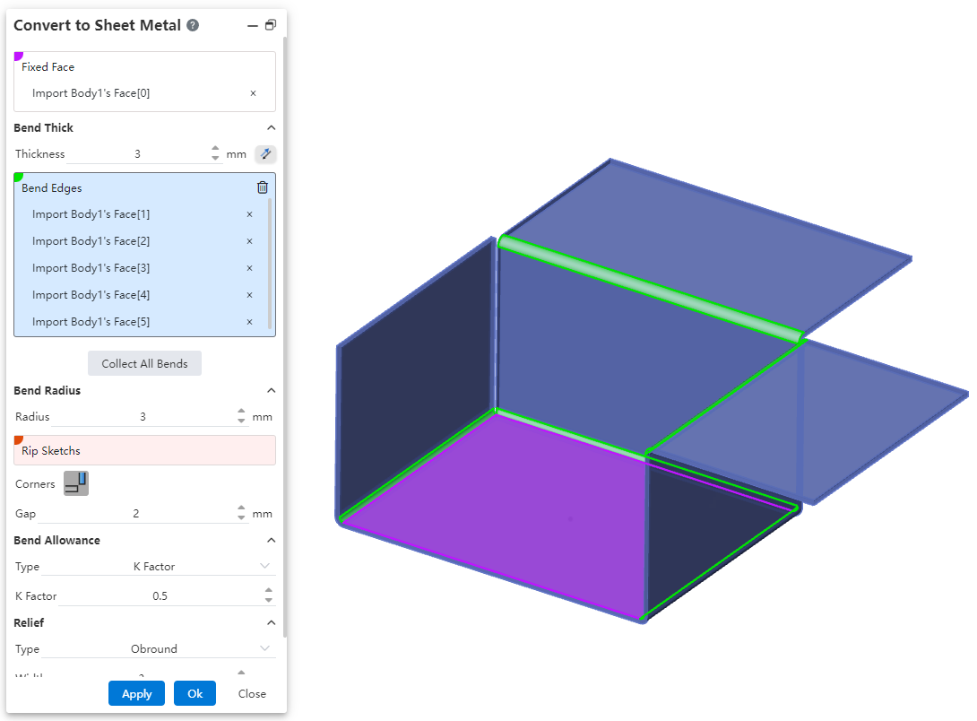977x721 pixels.
Task: Increase Thickness value with stepper arrow
Action: click(215, 150)
